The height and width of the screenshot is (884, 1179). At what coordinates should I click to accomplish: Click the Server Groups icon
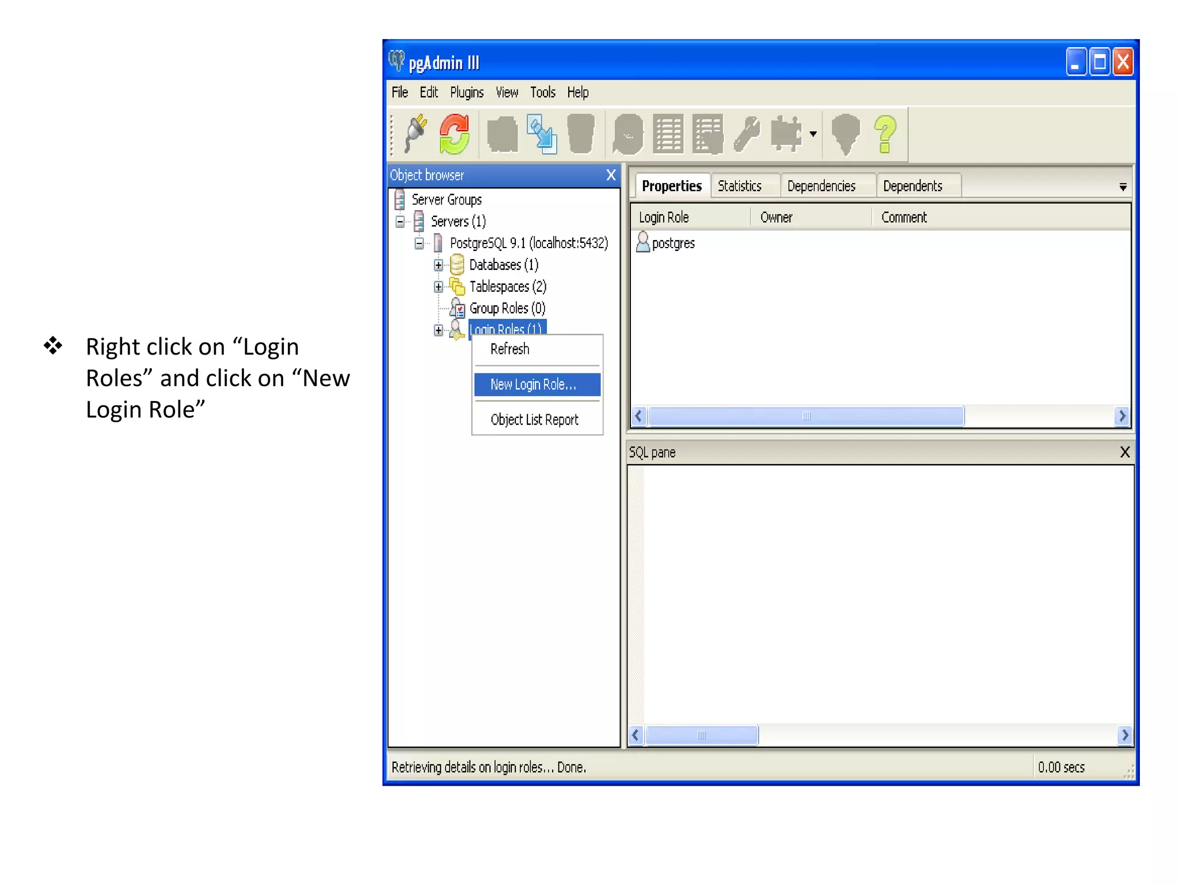(x=400, y=200)
